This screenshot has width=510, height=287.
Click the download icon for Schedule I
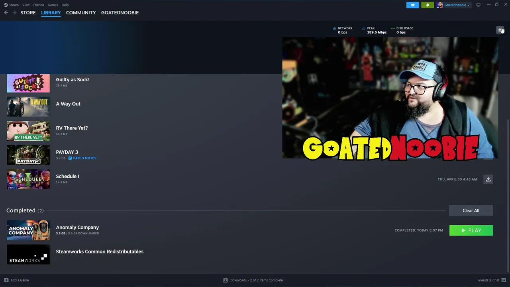488,179
